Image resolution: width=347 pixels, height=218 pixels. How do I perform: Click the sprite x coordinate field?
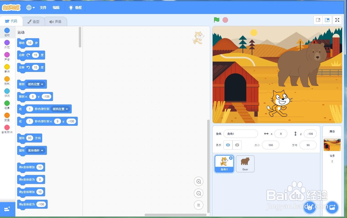[281, 134]
